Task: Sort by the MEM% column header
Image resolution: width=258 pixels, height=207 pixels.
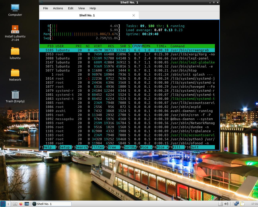Action: pos(146,46)
